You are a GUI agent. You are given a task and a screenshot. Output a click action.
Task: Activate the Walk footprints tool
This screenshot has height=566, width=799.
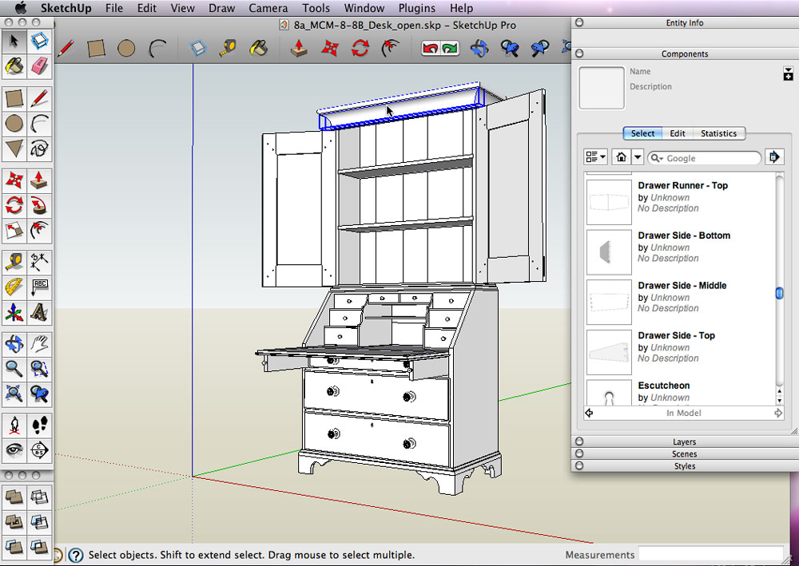click(x=39, y=424)
